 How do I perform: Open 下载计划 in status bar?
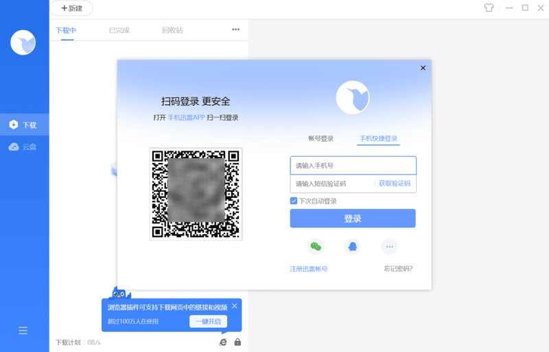pos(68,342)
